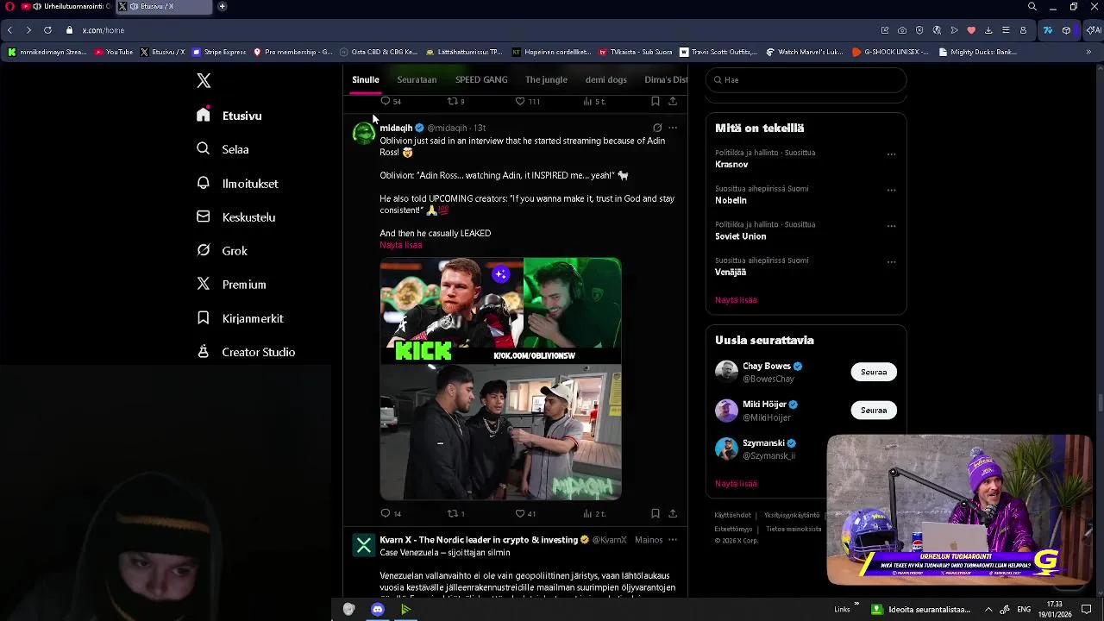Open browser search tabs magnifier icon
Screen dimensions: 1104x621
pos(1032,6)
